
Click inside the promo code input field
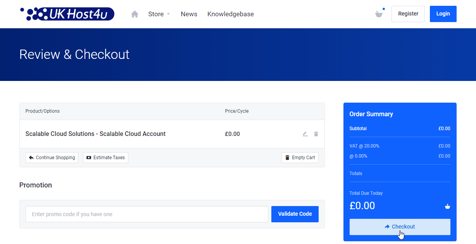click(x=147, y=214)
